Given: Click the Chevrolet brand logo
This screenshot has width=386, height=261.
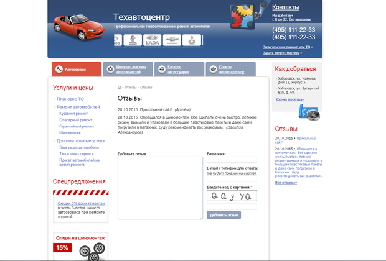Looking at the screenshot, I should [x=172, y=40].
